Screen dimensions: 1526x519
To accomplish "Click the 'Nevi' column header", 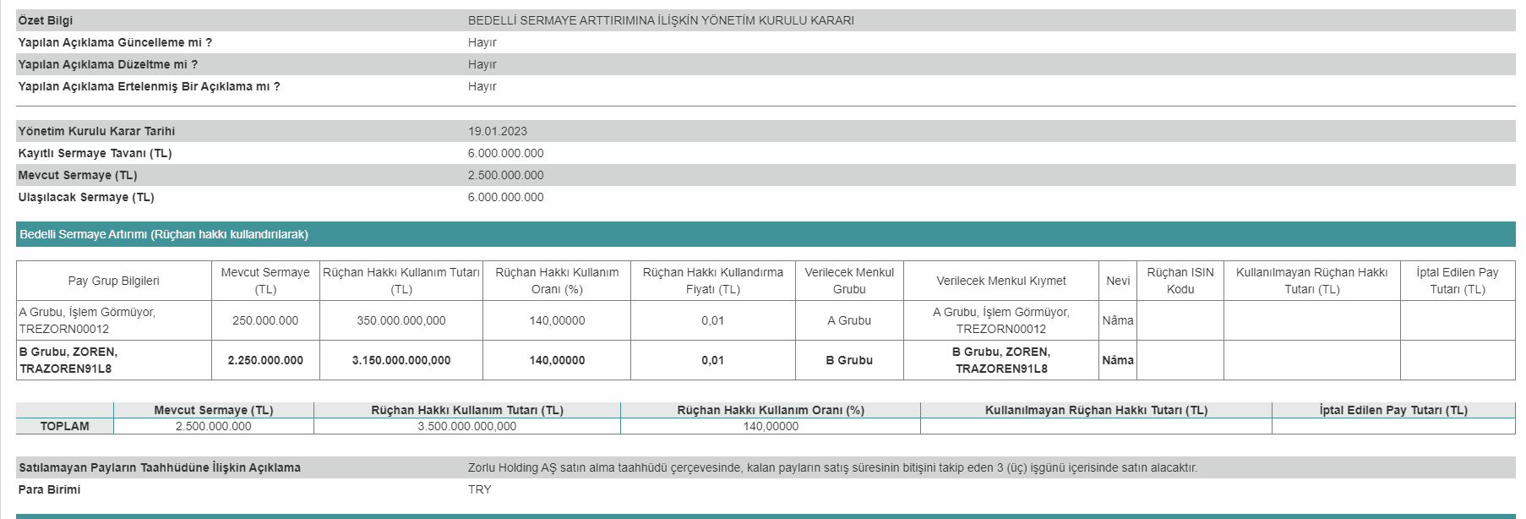I will coord(1117,281).
